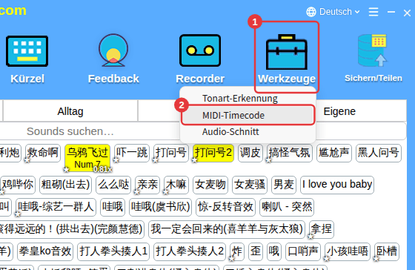The image size is (415, 270).
Task: Play the 拳皇ko音效 sound button
Action: point(45,251)
